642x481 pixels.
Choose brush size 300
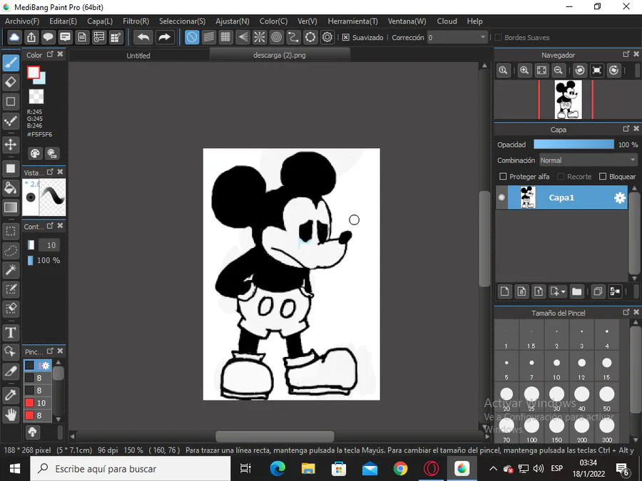(x=607, y=429)
